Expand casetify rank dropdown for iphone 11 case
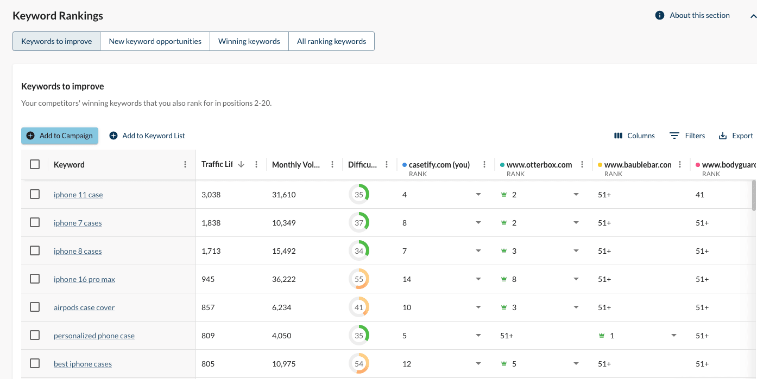This screenshot has height=379, width=757. (x=478, y=195)
